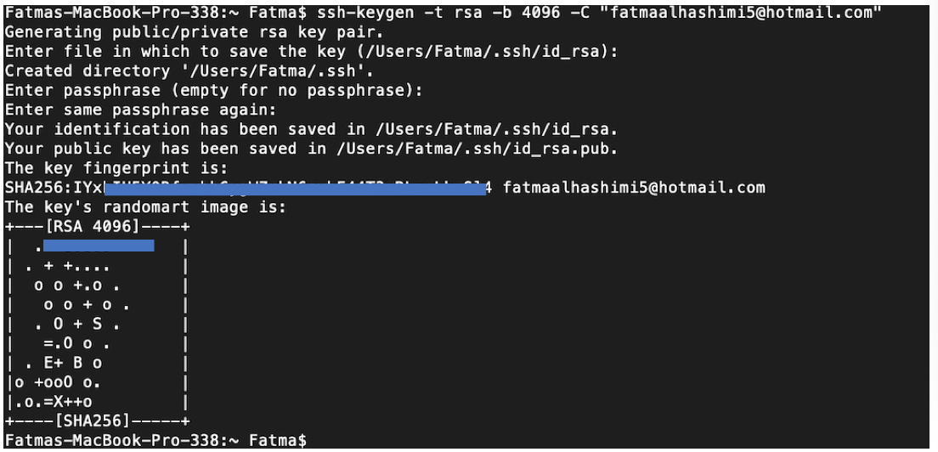Click the final shell prompt after Fatma$
The height and width of the screenshot is (452, 938).
coord(156,441)
